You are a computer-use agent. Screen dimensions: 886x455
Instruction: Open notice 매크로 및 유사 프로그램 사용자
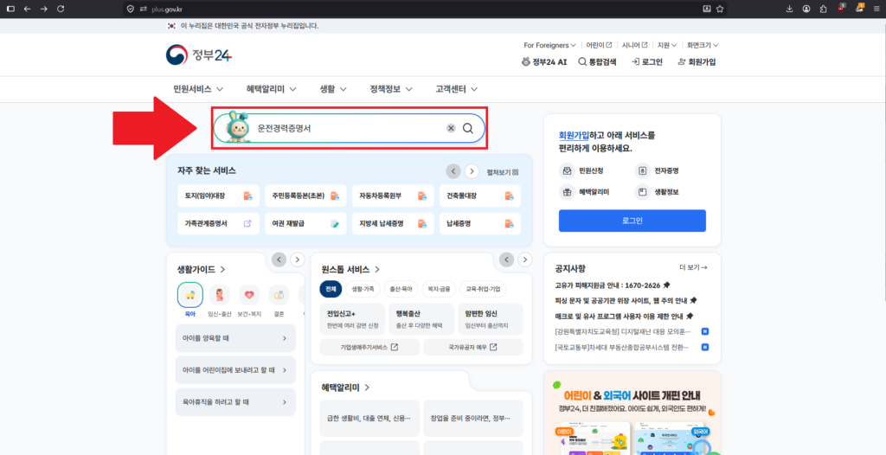[x=625, y=316]
